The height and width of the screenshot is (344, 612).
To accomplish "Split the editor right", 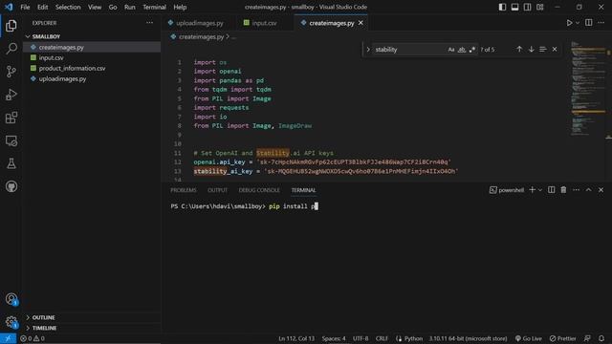I will (x=589, y=23).
